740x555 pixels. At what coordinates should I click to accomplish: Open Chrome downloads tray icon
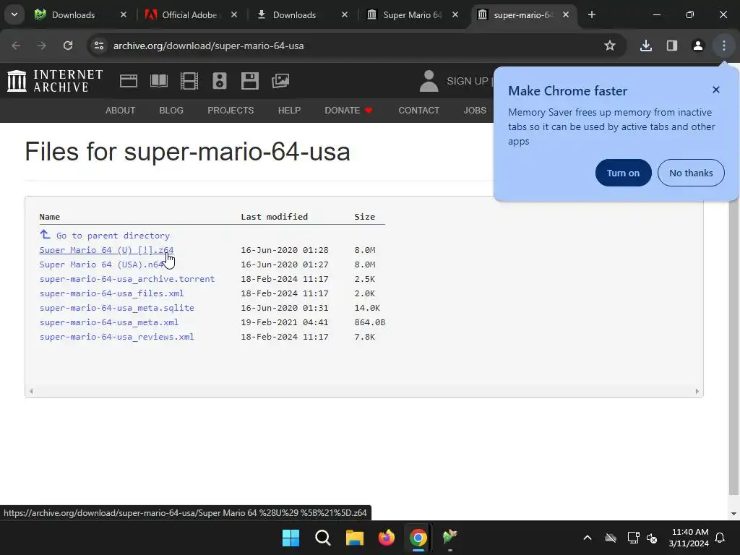tap(645, 46)
